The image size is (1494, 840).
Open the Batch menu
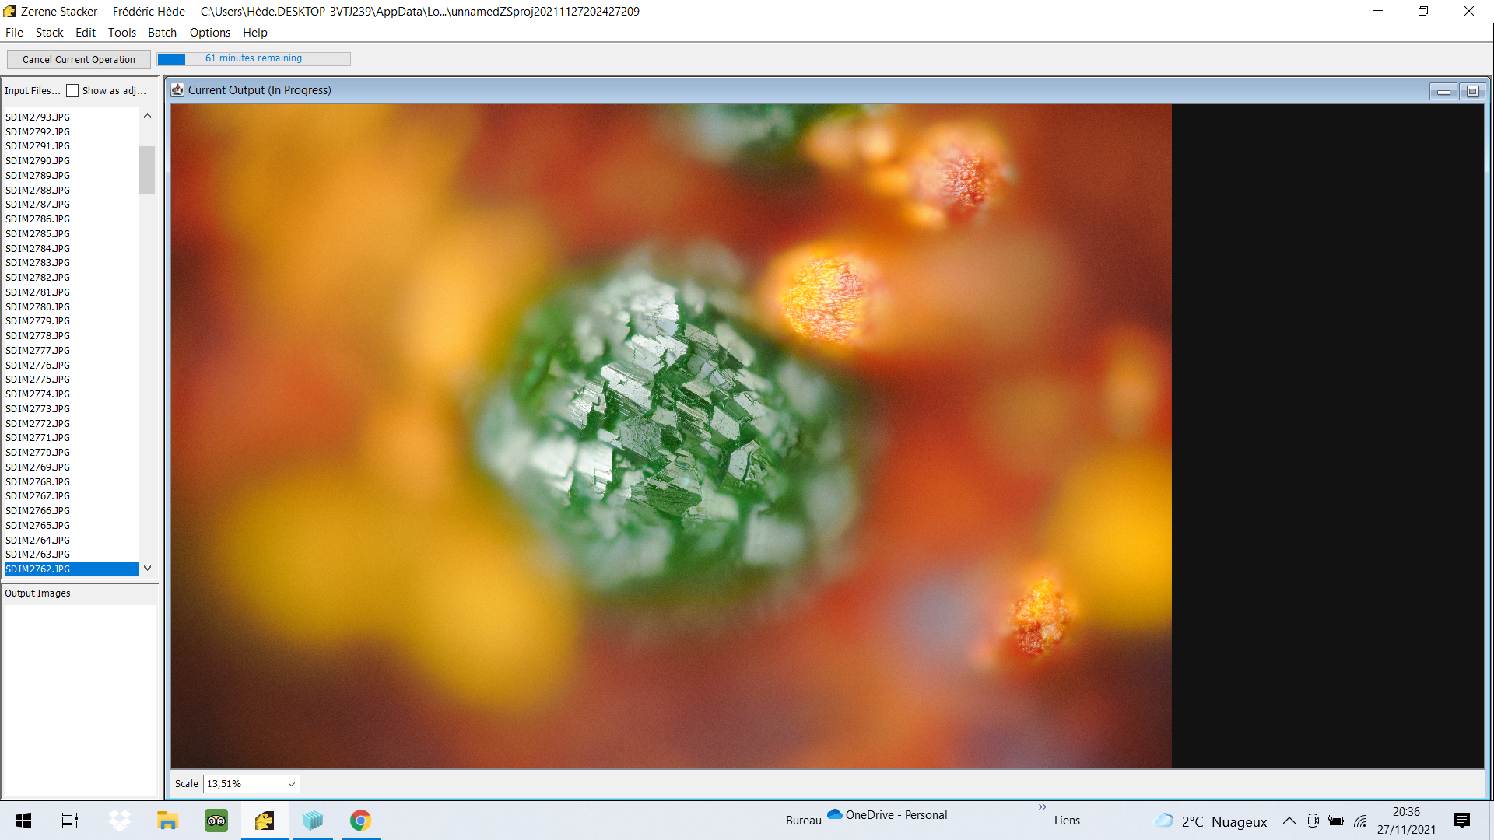162,33
